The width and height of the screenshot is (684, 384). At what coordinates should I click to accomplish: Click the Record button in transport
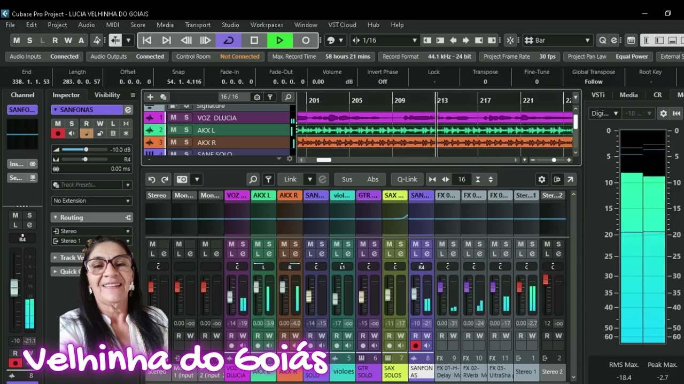coord(306,41)
